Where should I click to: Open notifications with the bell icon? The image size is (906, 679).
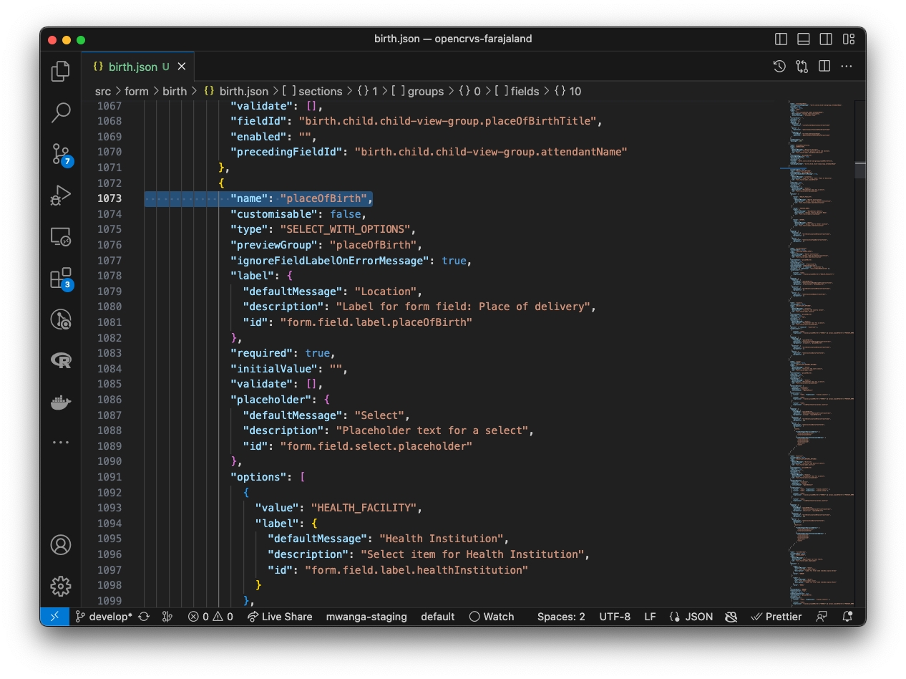pyautogui.click(x=848, y=617)
